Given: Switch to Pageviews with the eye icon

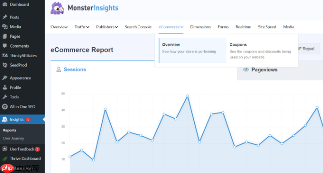Looking at the screenshot, I should pyautogui.click(x=246, y=69).
